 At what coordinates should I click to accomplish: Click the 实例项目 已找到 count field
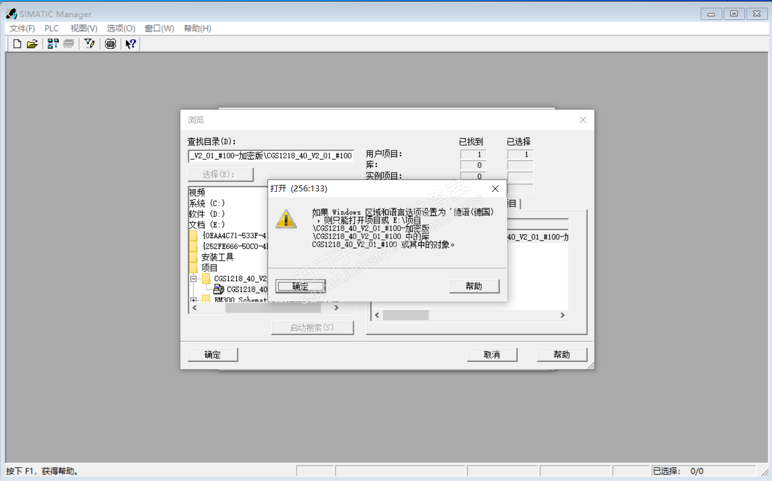coord(473,176)
